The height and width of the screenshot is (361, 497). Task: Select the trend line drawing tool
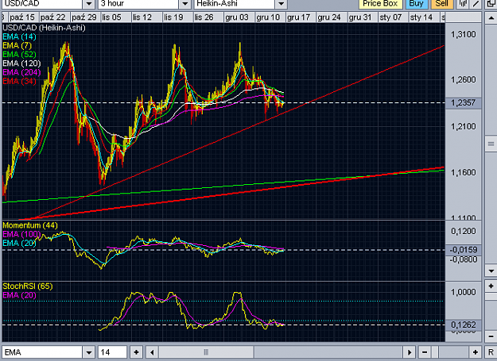[x=476, y=3]
